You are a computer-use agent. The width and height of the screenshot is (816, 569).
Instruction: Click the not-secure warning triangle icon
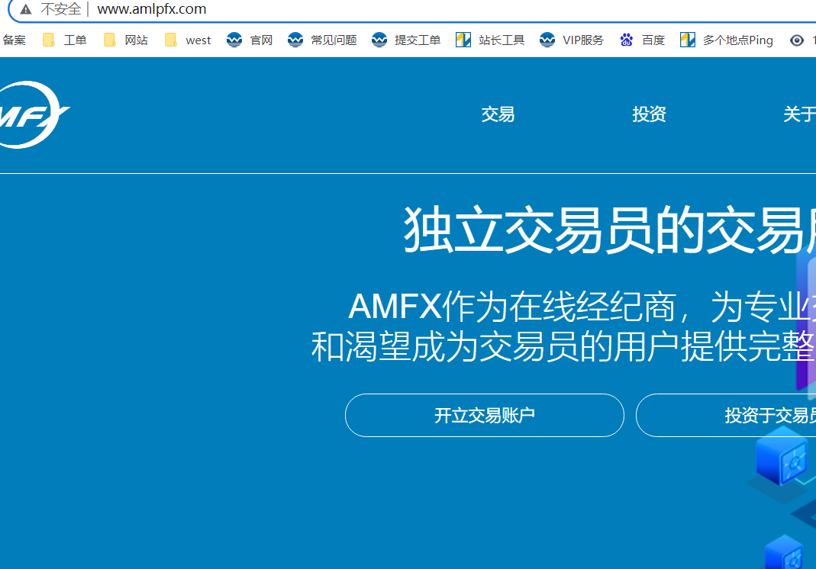click(26, 10)
